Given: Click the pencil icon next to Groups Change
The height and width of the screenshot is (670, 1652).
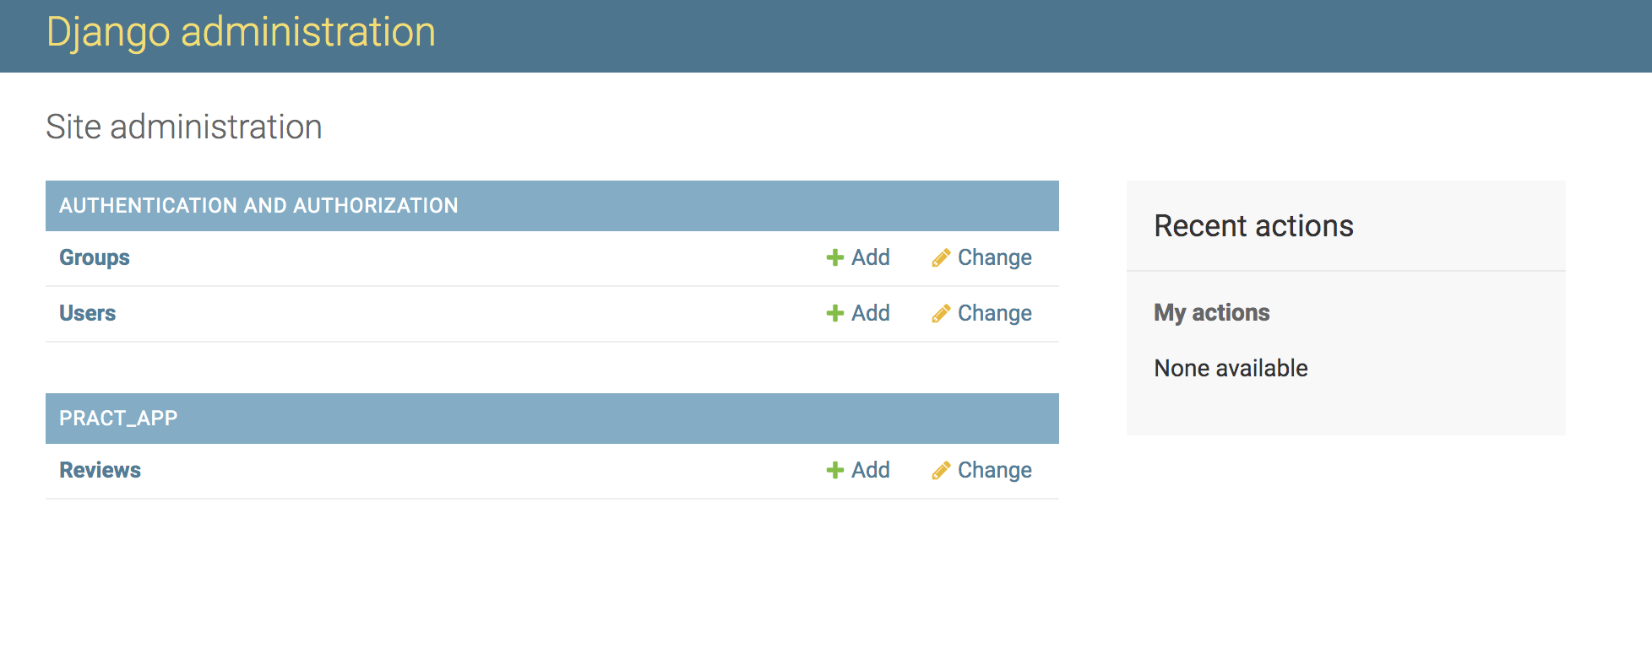Looking at the screenshot, I should 941,257.
